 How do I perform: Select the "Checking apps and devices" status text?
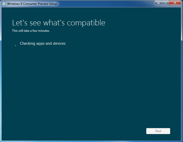click(43, 43)
